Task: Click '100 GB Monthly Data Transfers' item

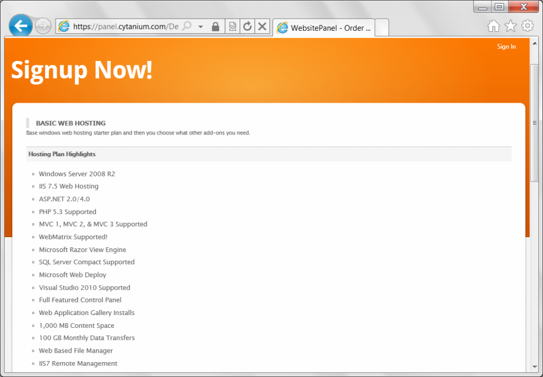Action: (x=86, y=338)
